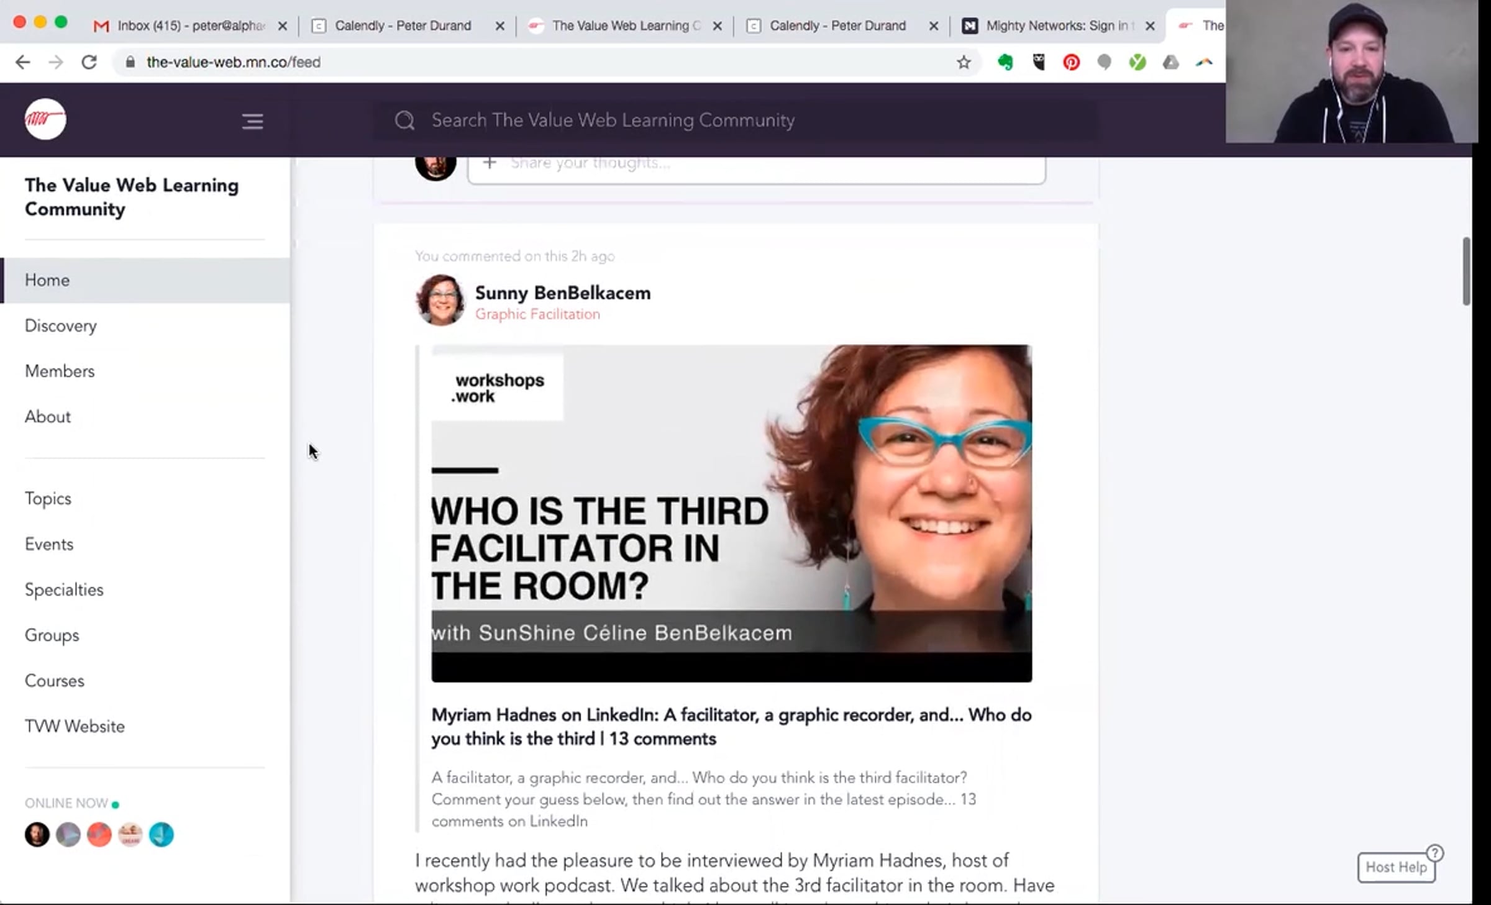Open Host Help button
Screen dimensions: 1491x905
[1396, 866]
